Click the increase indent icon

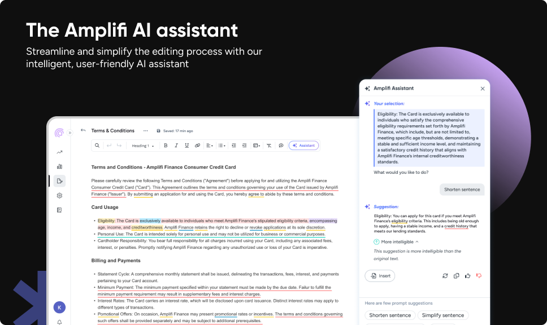click(x=244, y=145)
